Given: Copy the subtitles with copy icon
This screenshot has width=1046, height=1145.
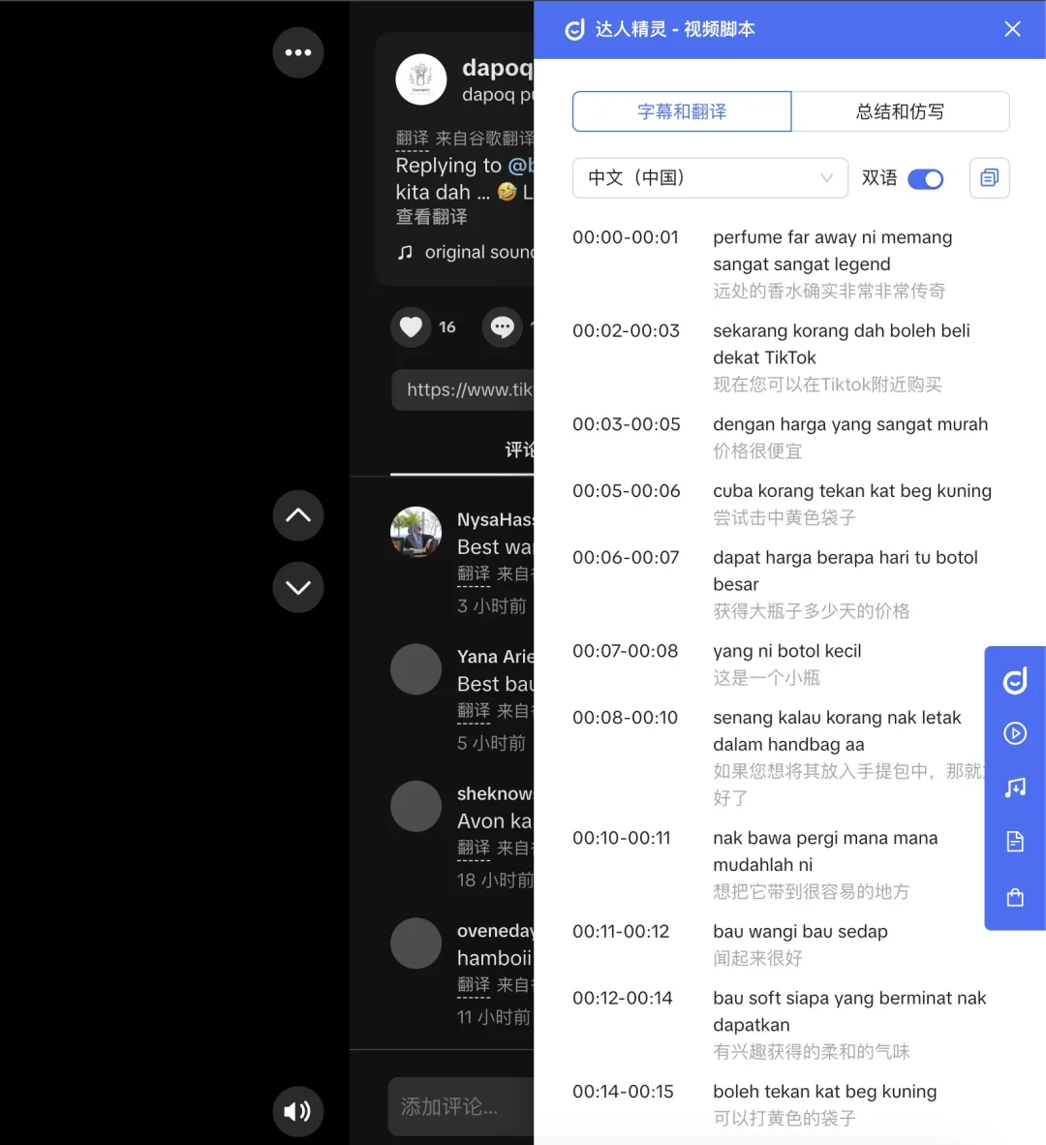Looking at the screenshot, I should coord(989,178).
